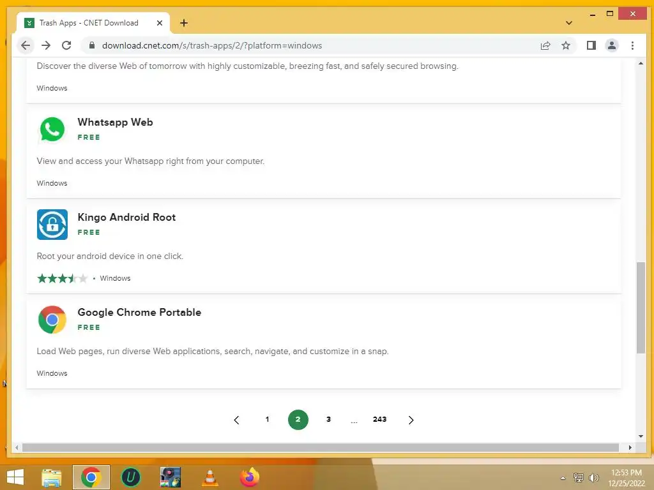Open File Explorer from the taskbar

[x=52, y=477]
